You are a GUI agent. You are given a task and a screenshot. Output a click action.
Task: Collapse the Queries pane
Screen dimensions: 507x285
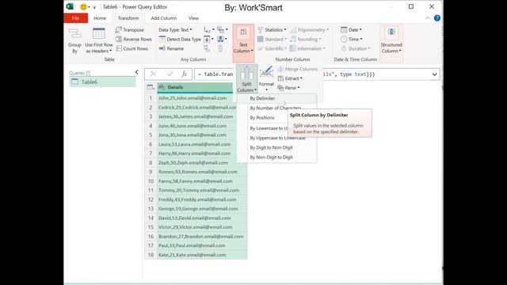coord(137,72)
